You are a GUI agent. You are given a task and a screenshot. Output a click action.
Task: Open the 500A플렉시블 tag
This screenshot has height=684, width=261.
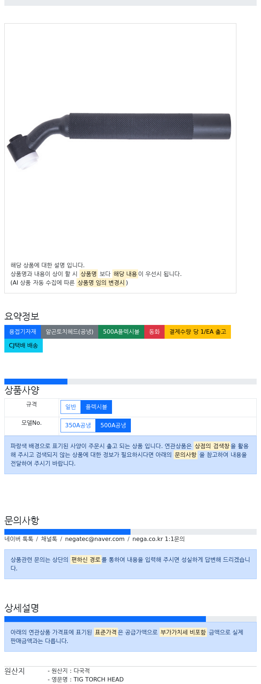tap(121, 332)
